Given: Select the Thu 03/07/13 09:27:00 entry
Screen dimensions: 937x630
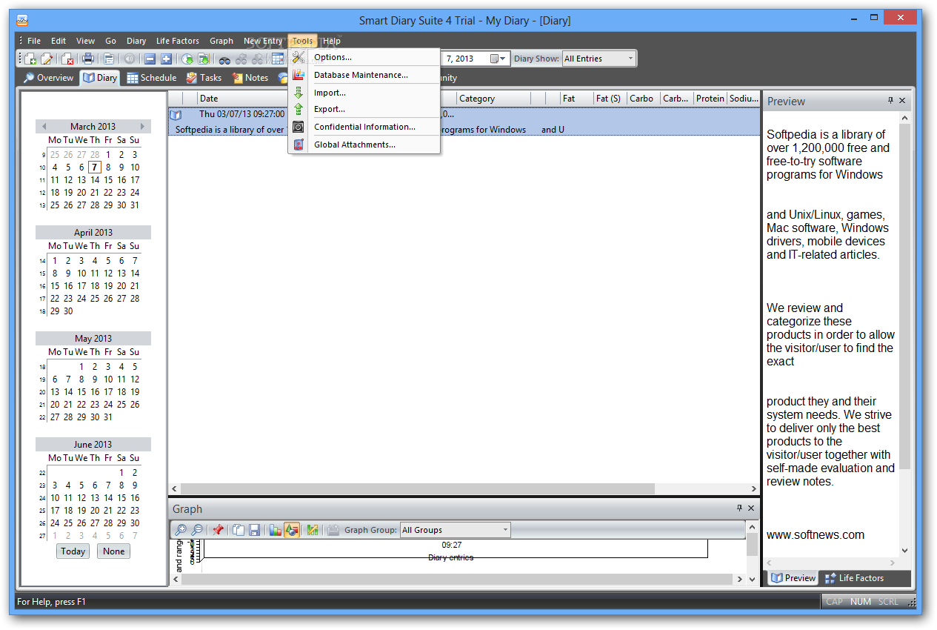Looking at the screenshot, I should [x=464, y=122].
